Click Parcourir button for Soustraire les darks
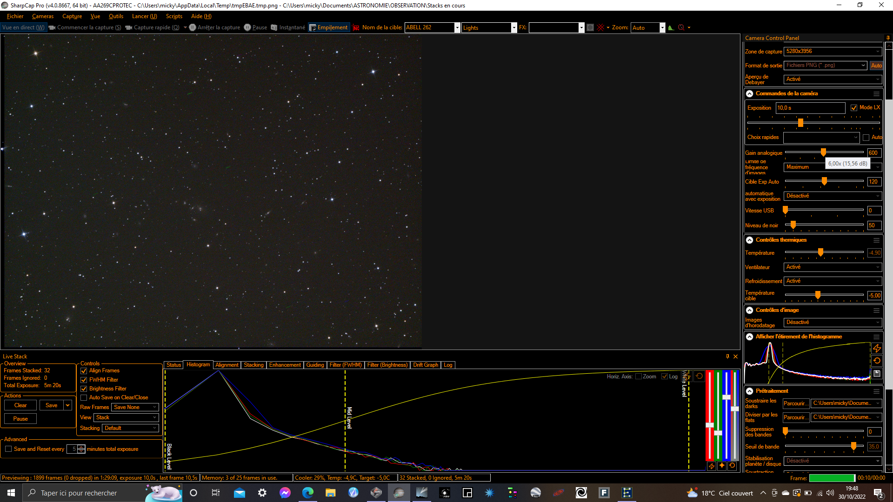The image size is (893, 502). [796, 403]
